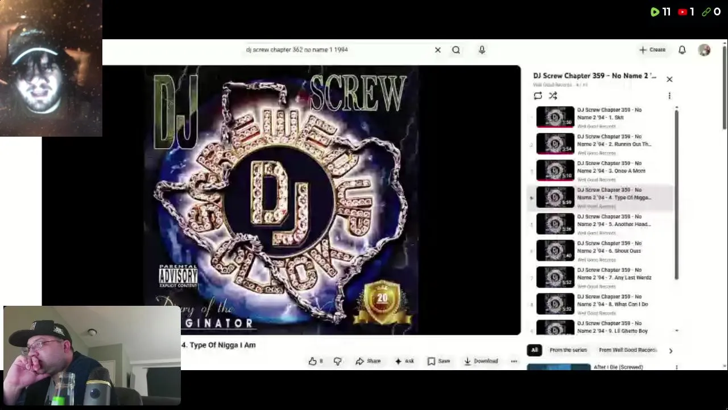Click the After I Die video thumbnail
The height and width of the screenshot is (410, 728).
[559, 367]
